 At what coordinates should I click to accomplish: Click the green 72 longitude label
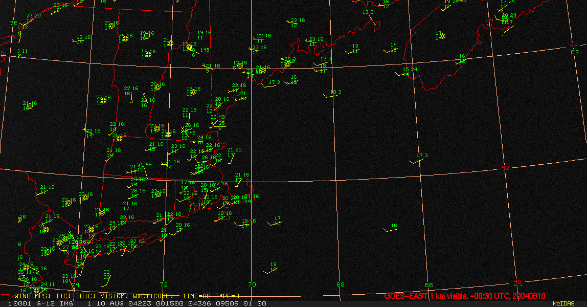(x=164, y=284)
